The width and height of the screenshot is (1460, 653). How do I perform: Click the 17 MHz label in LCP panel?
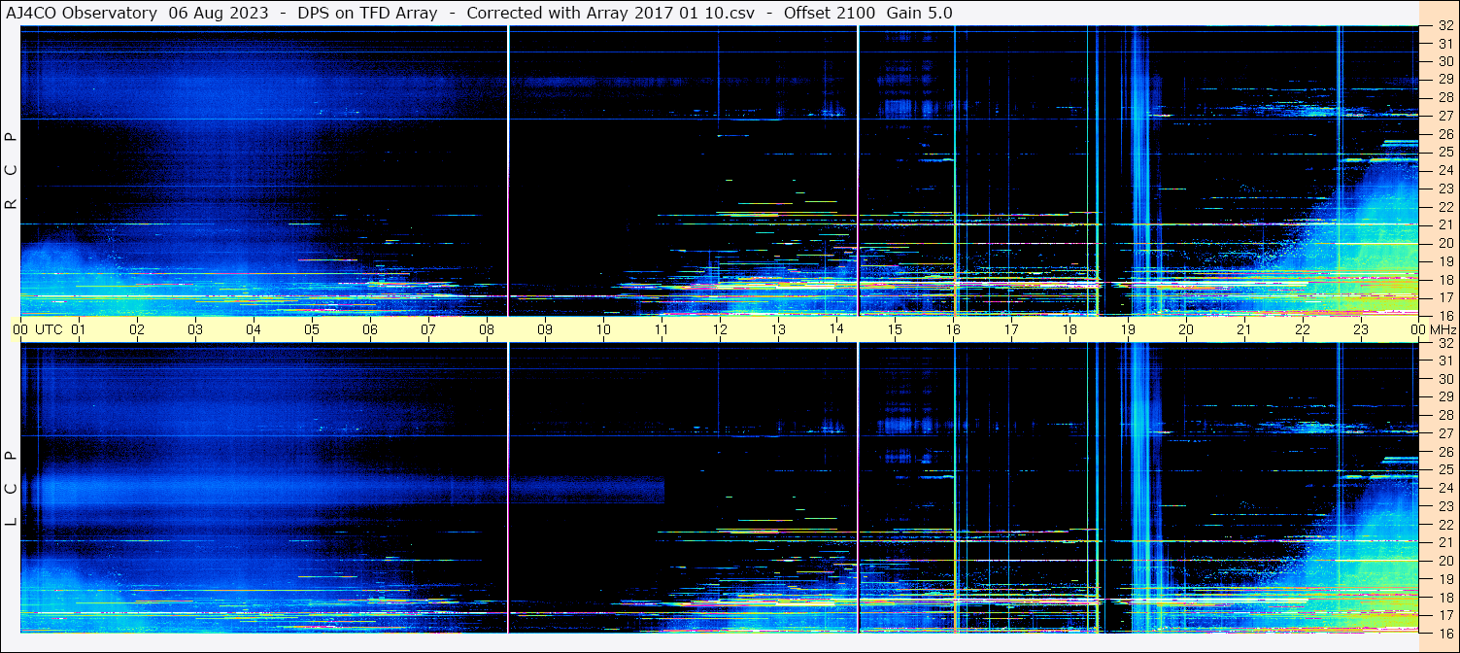coord(1444,614)
